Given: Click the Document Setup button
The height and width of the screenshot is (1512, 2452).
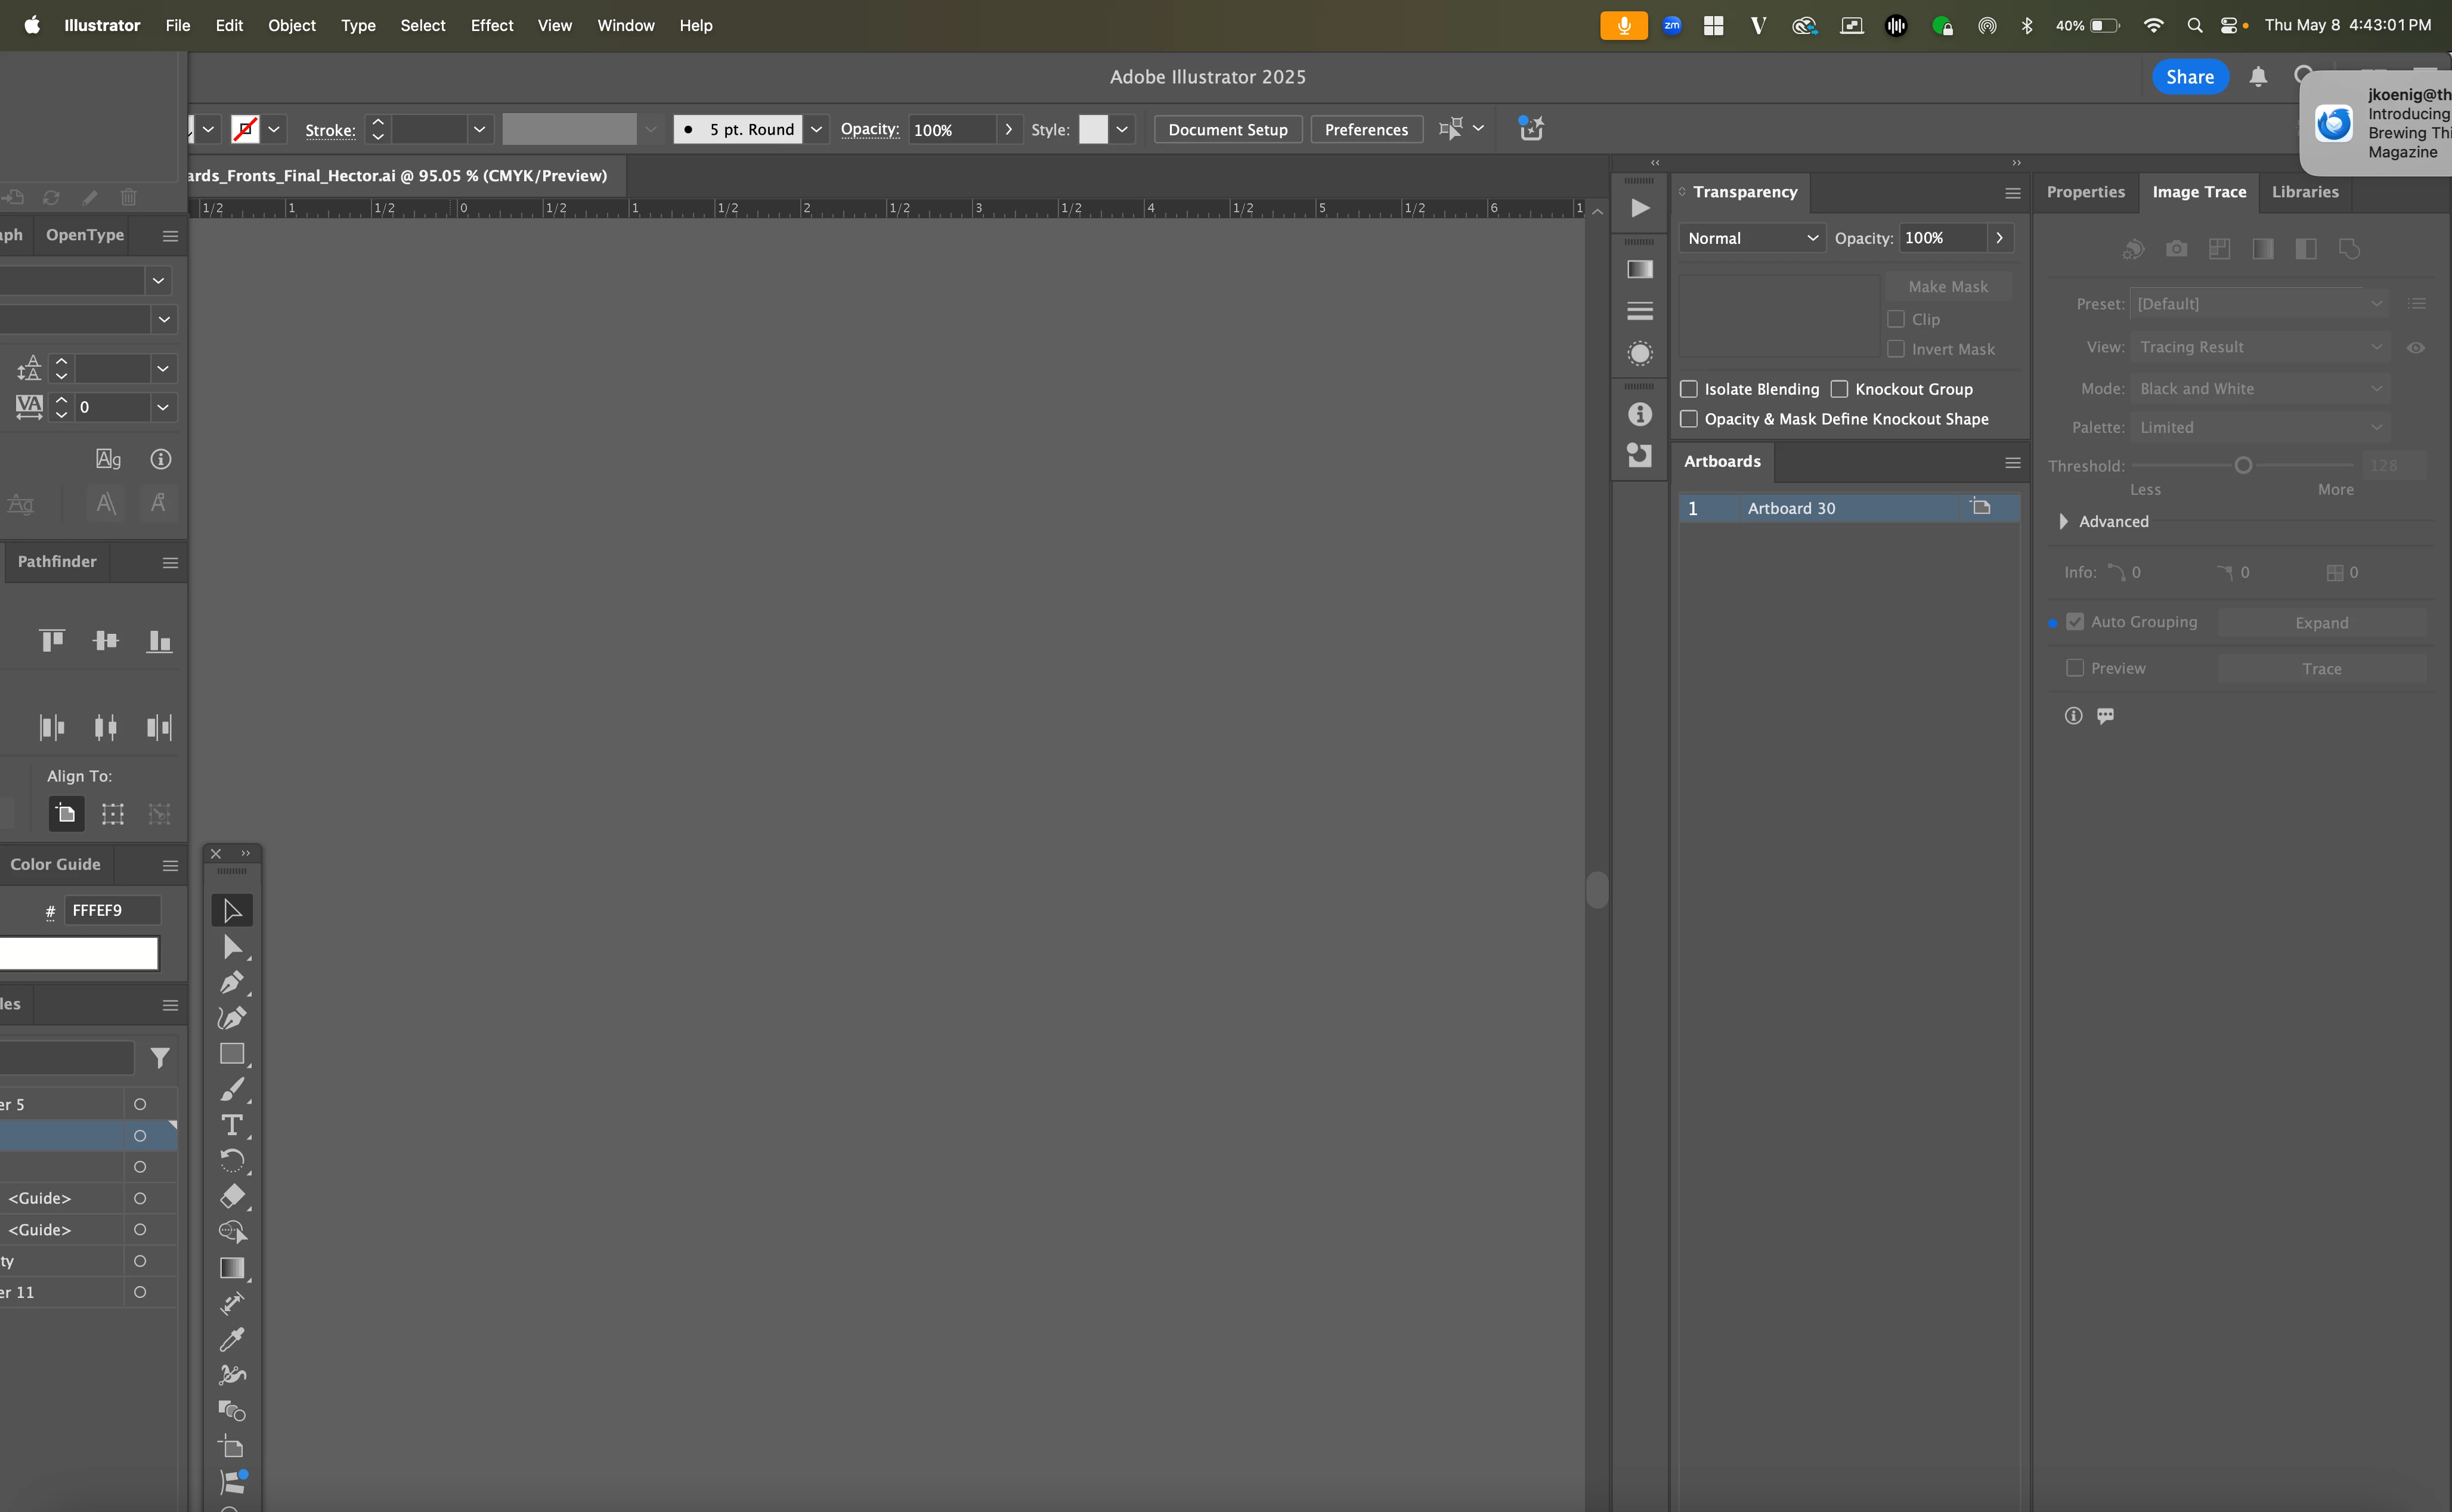Looking at the screenshot, I should click(x=1227, y=129).
